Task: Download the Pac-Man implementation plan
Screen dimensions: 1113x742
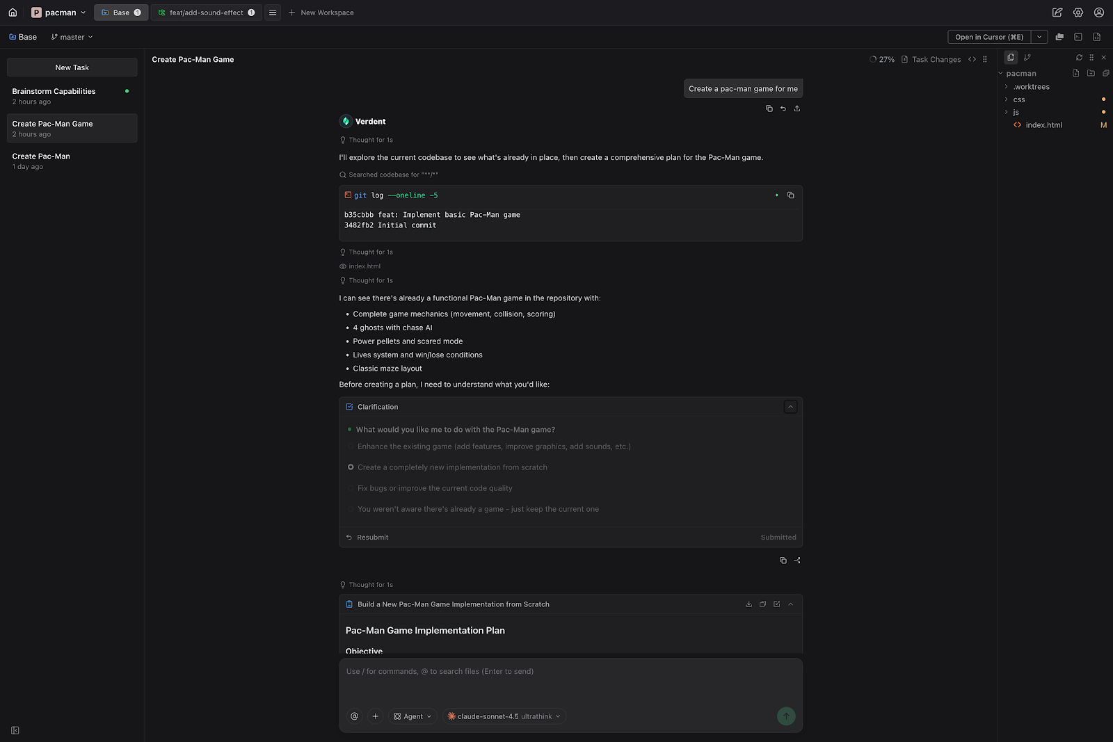Action: click(x=748, y=604)
